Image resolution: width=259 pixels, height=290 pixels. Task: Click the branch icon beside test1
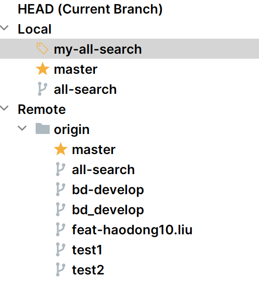pyautogui.click(x=60, y=249)
